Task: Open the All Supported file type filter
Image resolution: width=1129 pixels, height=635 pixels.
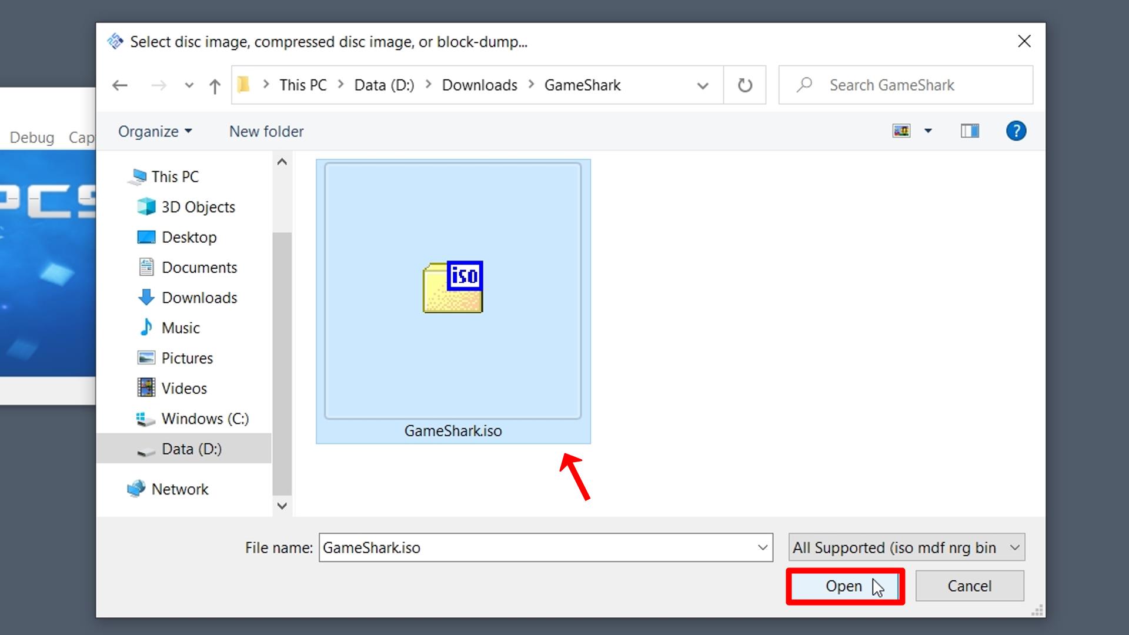Action: coord(907,547)
